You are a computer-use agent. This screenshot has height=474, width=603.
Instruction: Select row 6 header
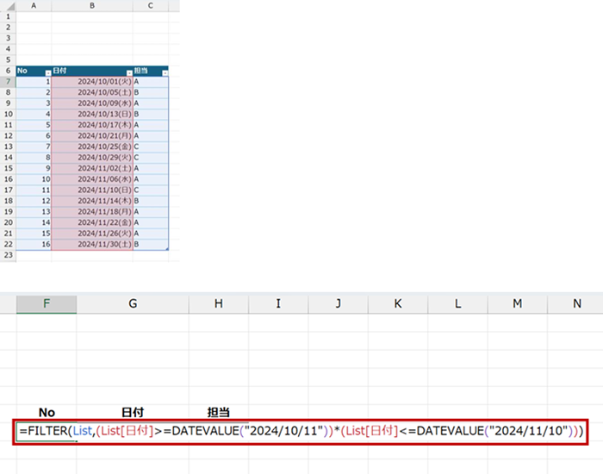[8, 72]
